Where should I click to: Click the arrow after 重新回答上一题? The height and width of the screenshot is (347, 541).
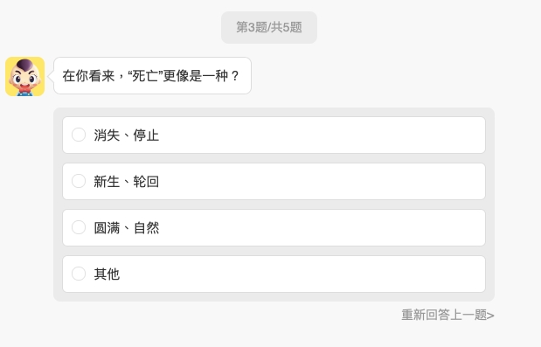coord(490,316)
